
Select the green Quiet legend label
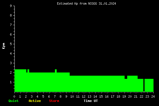coord(14,101)
